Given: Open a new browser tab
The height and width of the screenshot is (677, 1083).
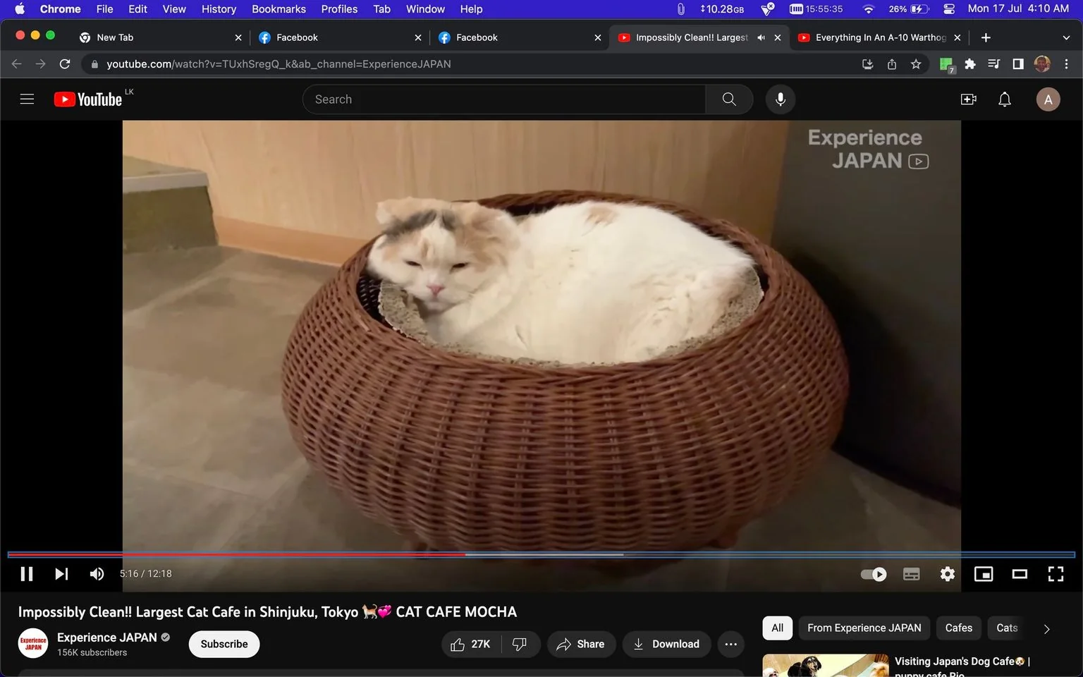Looking at the screenshot, I should click(986, 37).
